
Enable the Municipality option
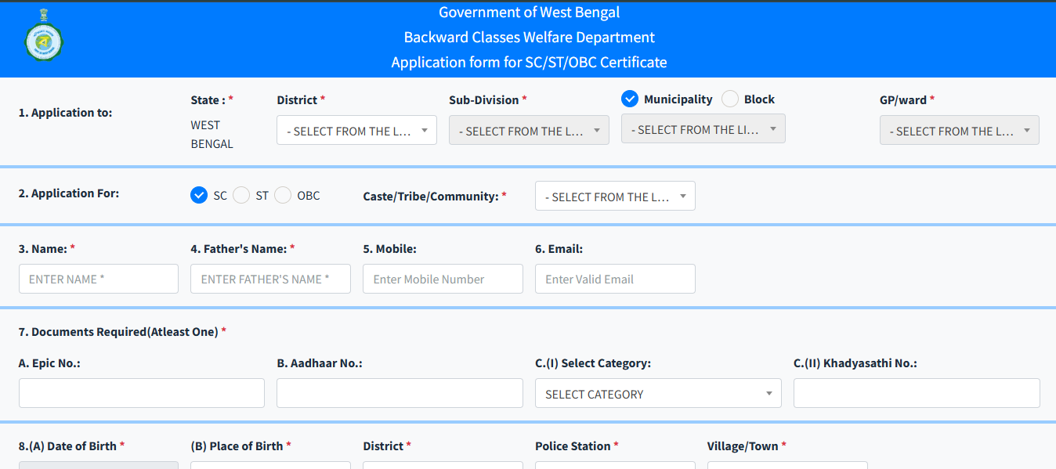coord(630,99)
